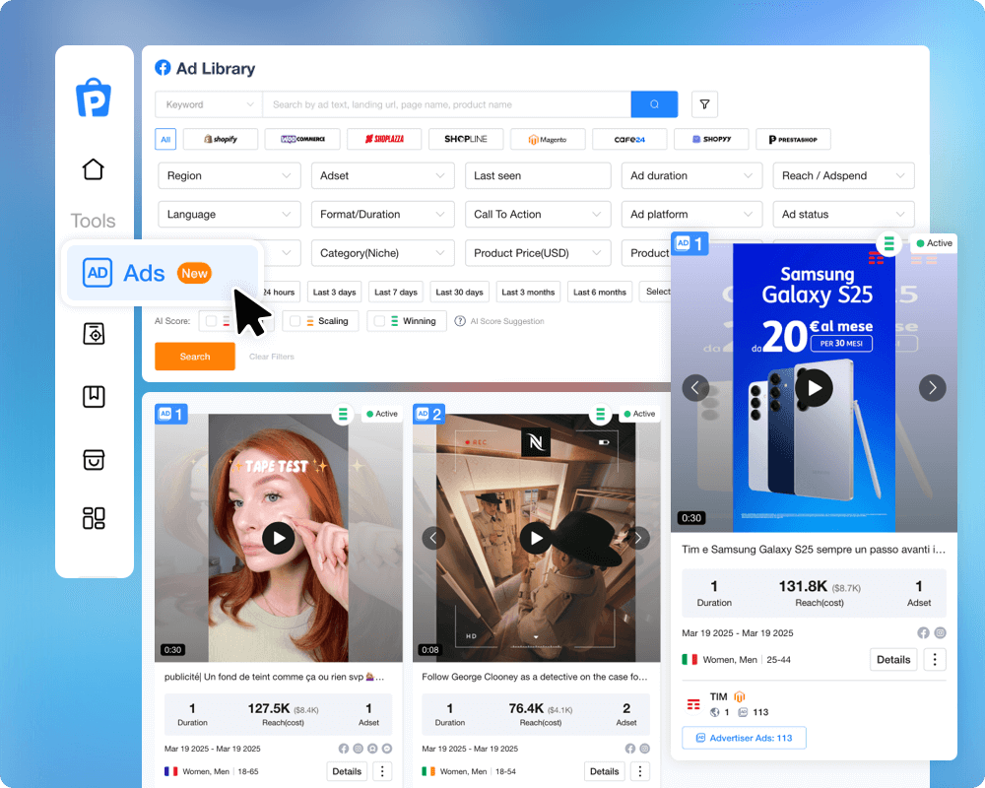Expand the Ad platform dropdown

[x=691, y=215]
